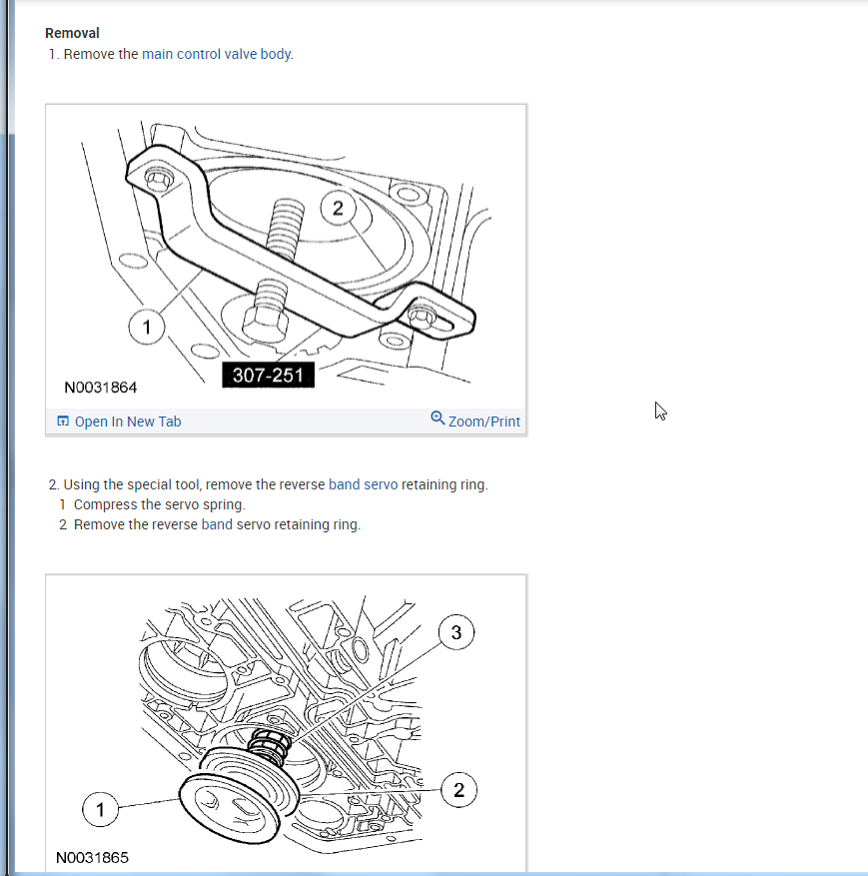868x876 pixels.
Task: Click callout 3 in the second diagram
Action: (x=456, y=632)
